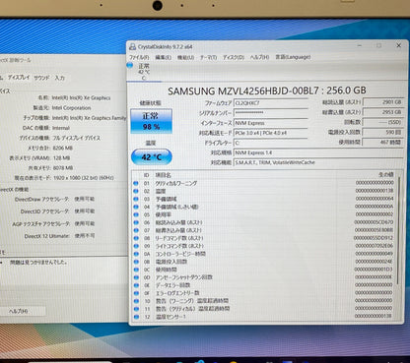Click status dot for attribute 05 使用率
The width and height of the screenshot is (410, 363).
(x=136, y=214)
